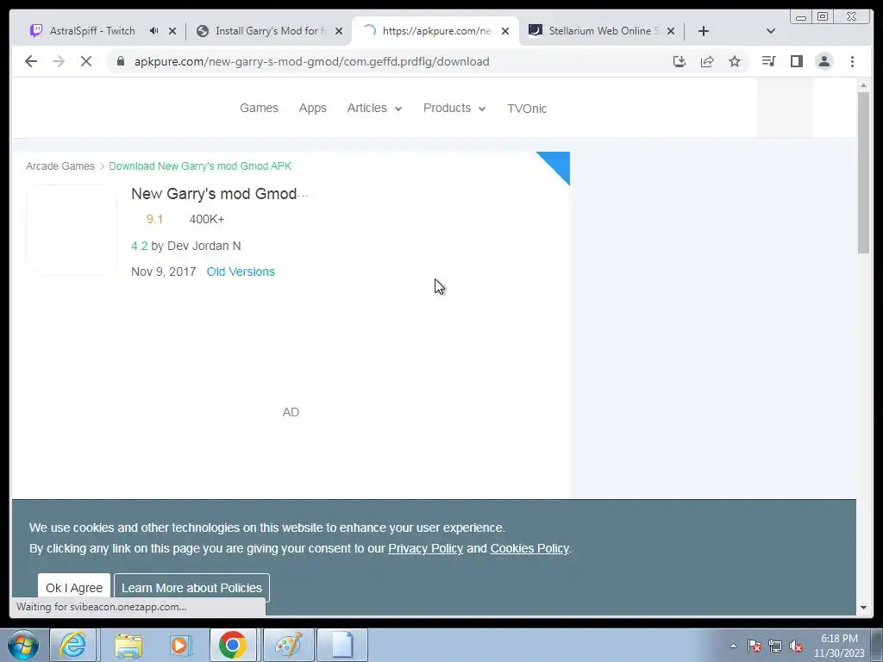This screenshot has width=883, height=662.
Task: Stop loading the current page
Action: pos(86,61)
